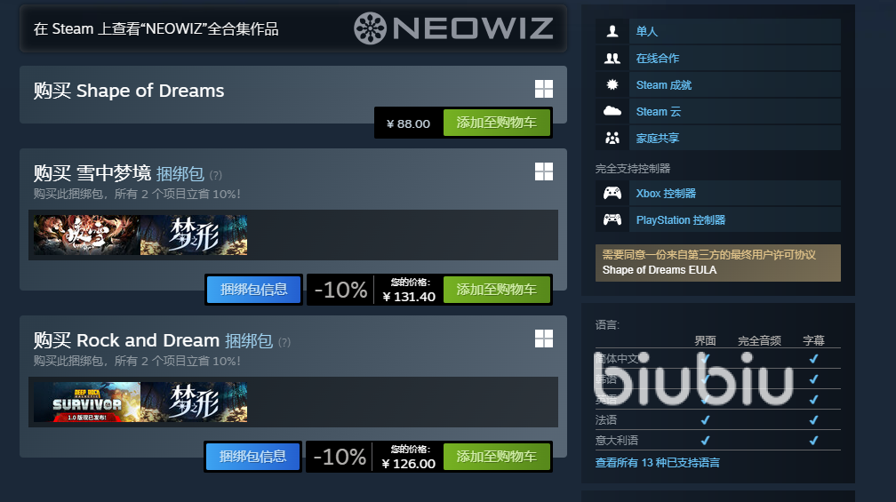Click the family sharing icon
Viewport: 896px width, 502px height.
pyautogui.click(x=612, y=138)
